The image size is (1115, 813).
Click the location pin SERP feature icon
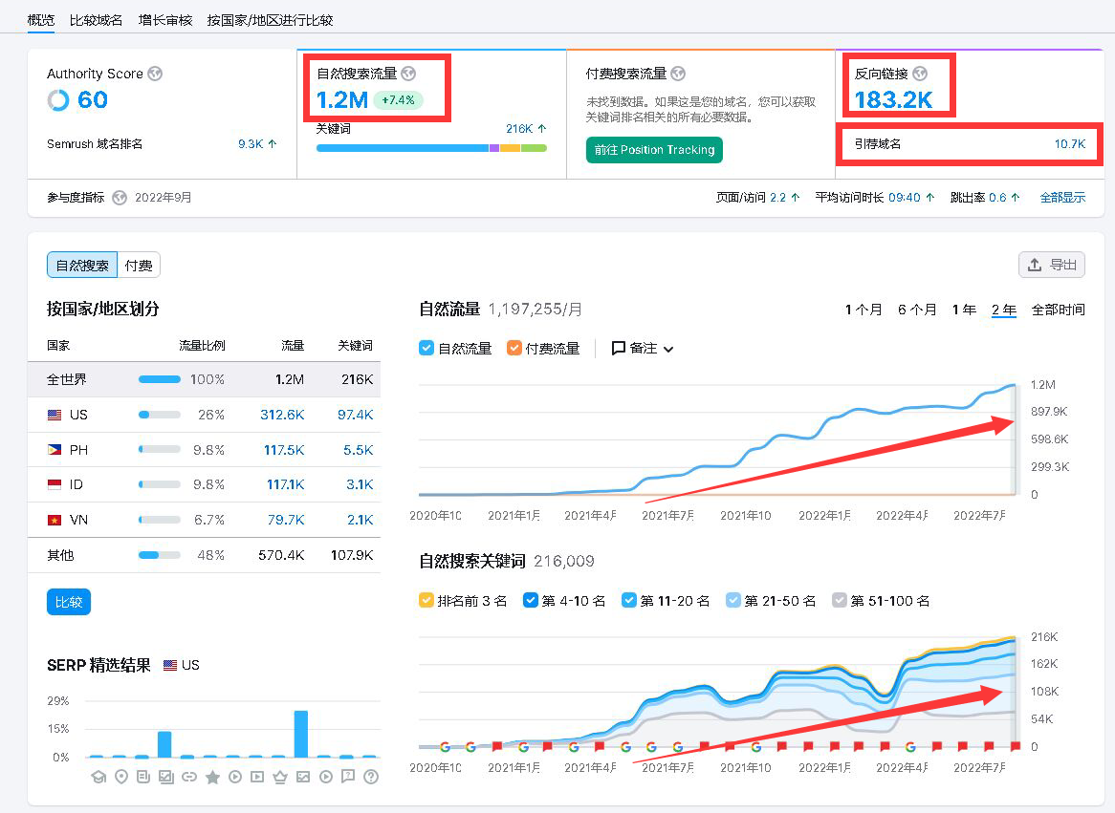pos(120,777)
